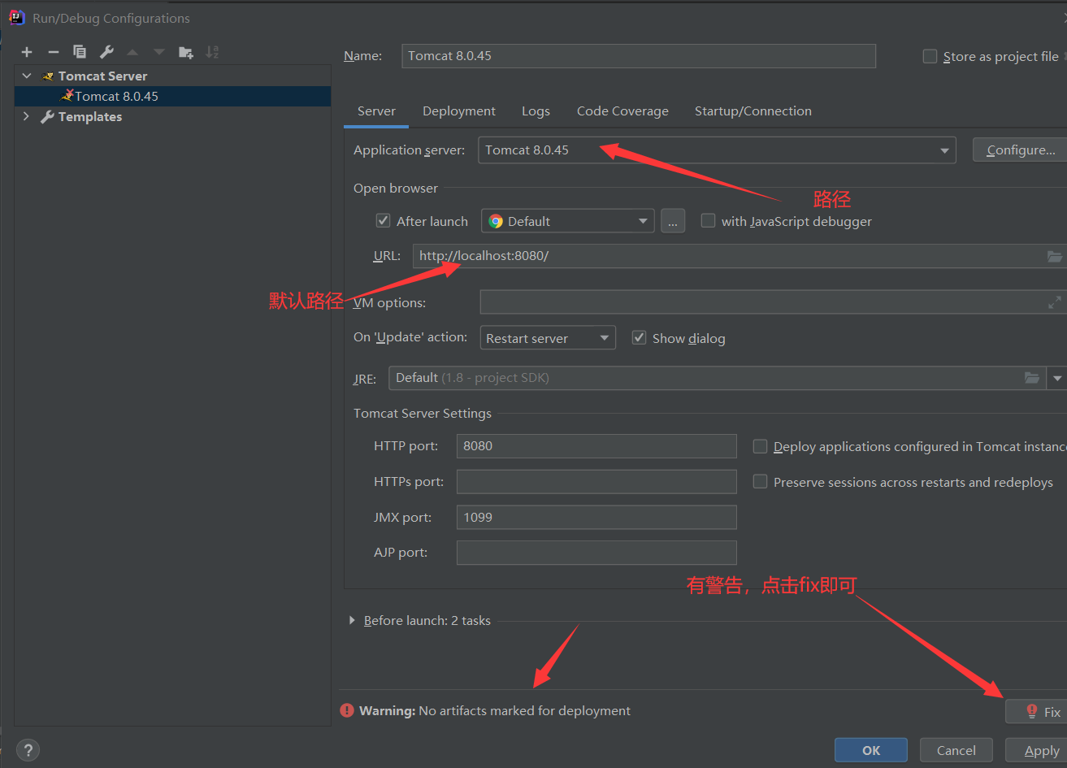
Task: Move configuration down with the arrow icon
Action: click(159, 52)
